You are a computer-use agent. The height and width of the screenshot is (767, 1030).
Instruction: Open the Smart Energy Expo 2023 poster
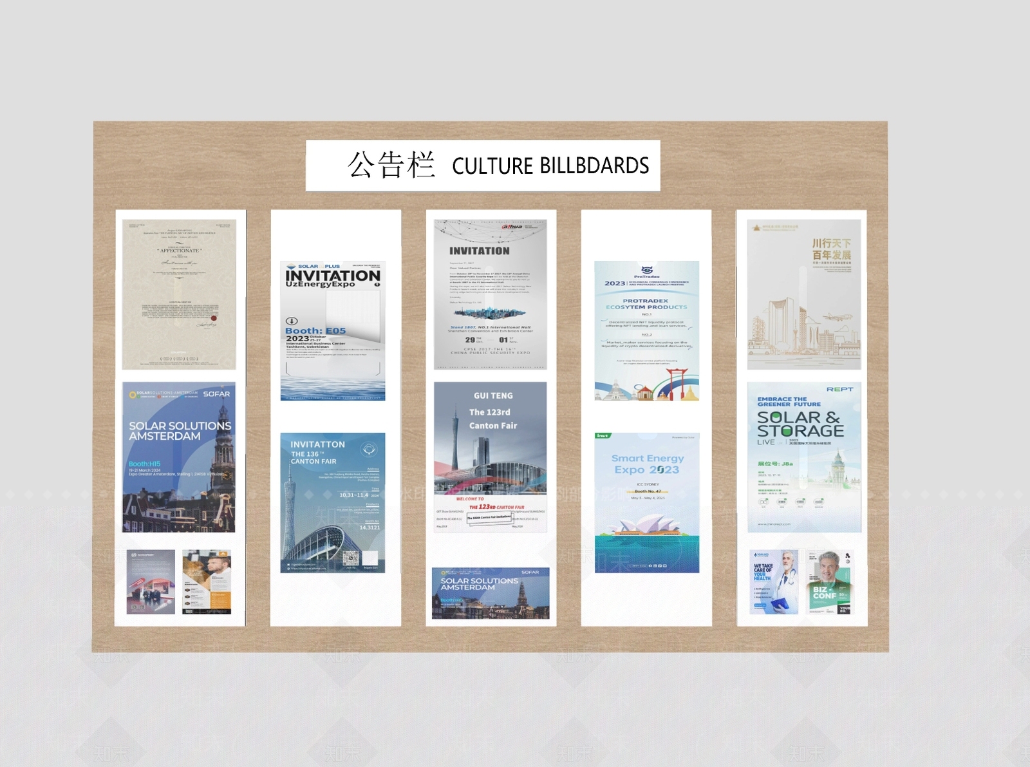point(647,503)
